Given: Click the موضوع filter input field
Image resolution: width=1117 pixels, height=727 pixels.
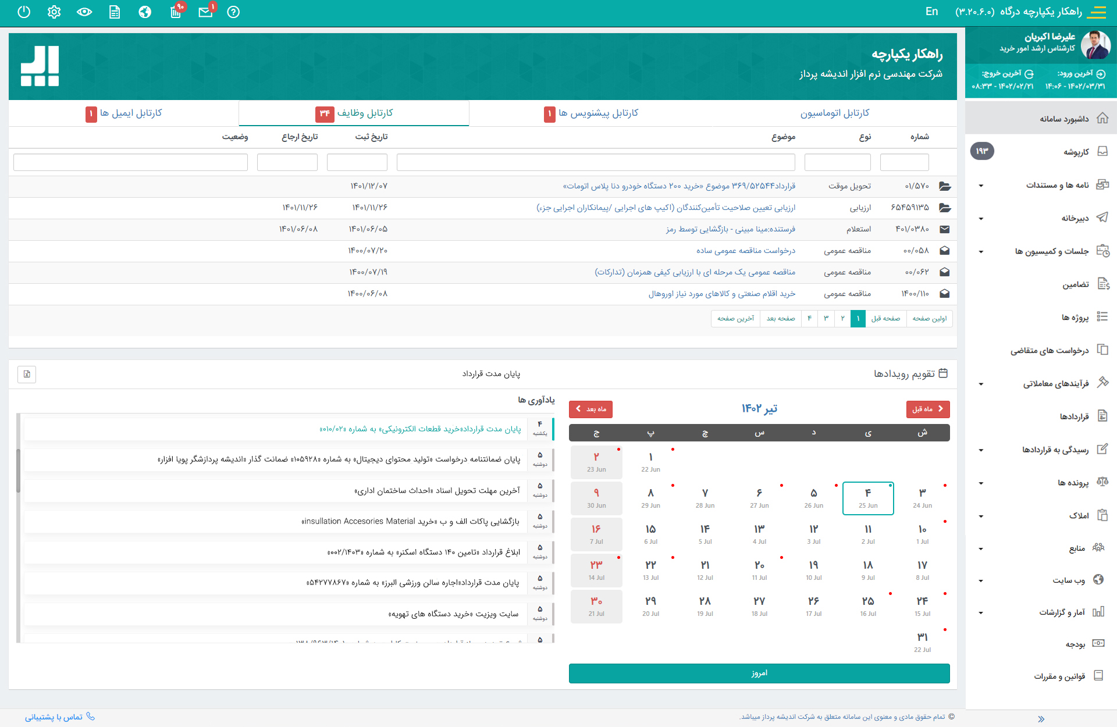Looking at the screenshot, I should tap(596, 162).
